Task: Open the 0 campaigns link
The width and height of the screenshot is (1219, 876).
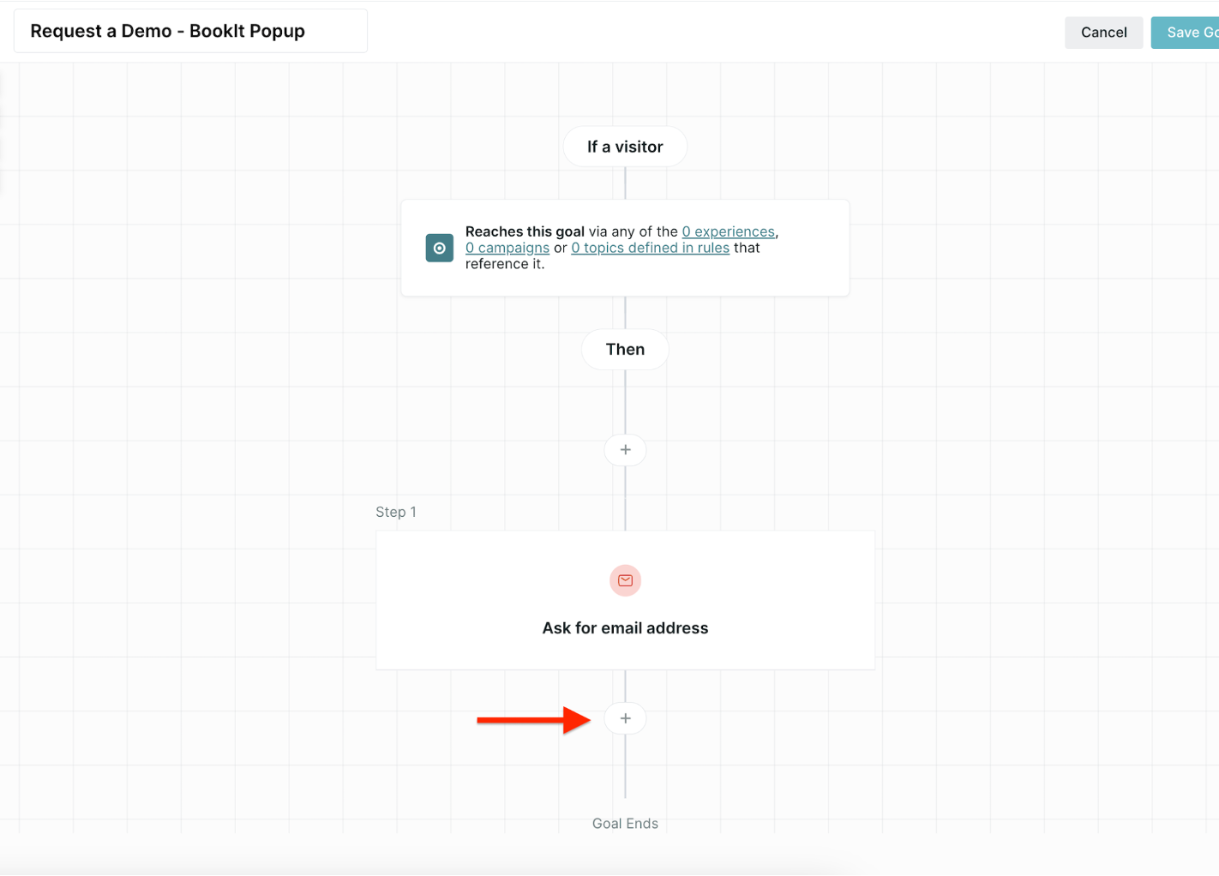Action: point(507,248)
